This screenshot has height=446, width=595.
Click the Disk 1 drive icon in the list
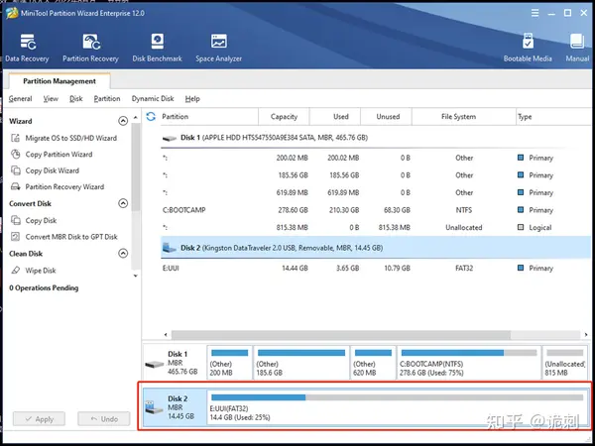coord(170,138)
